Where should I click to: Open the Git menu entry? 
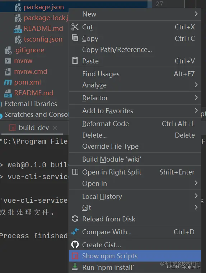coord(135,207)
